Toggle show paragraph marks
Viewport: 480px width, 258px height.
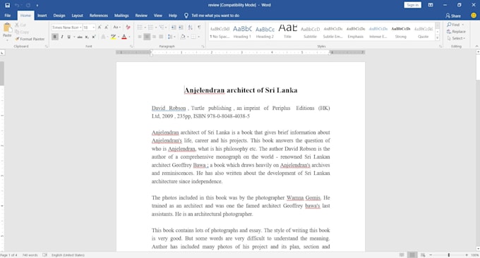click(x=199, y=27)
